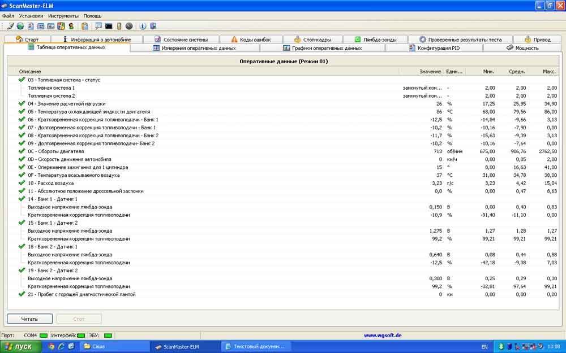Open the black terminal console toolbar icon
Screen dimensions: 566x353
point(109,26)
